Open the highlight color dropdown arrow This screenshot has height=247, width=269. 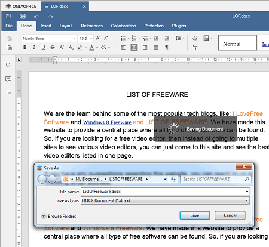point(85,48)
